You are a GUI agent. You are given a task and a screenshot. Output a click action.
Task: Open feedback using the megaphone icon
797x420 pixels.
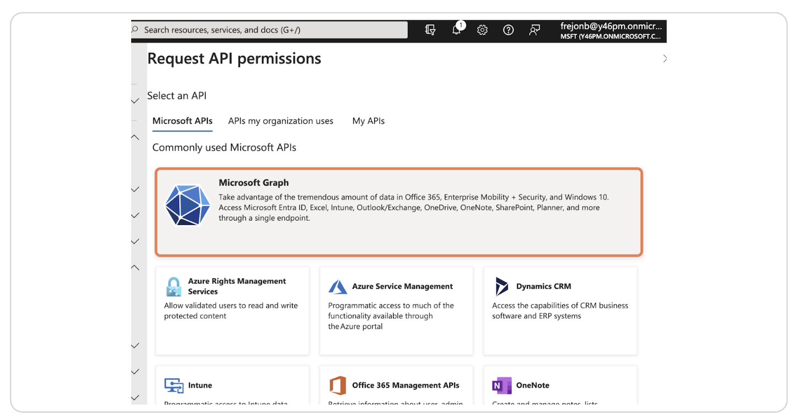coord(534,30)
